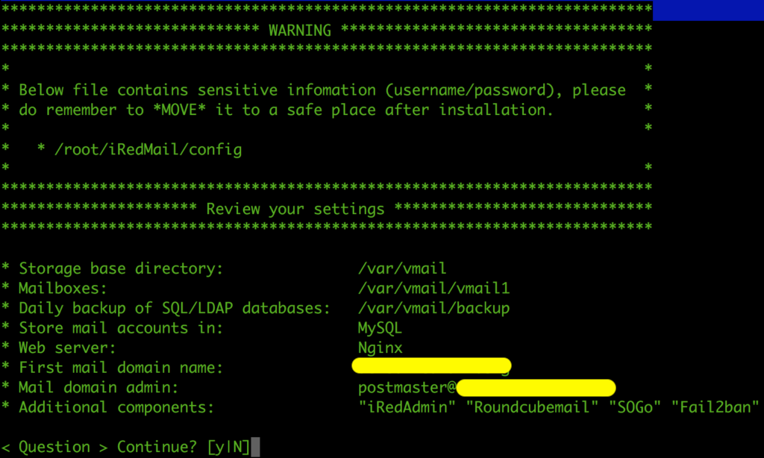Click the Nginx web server value
Viewport: 764px width, 458px height.
coord(380,348)
